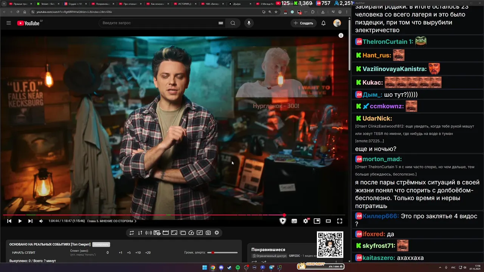Viewport: 484px width, 272px height.
Task: Click the Создать button
Action: coord(303,23)
